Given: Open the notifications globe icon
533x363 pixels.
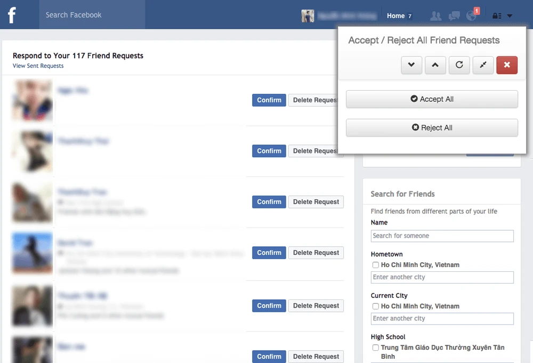Looking at the screenshot, I should pos(471,15).
